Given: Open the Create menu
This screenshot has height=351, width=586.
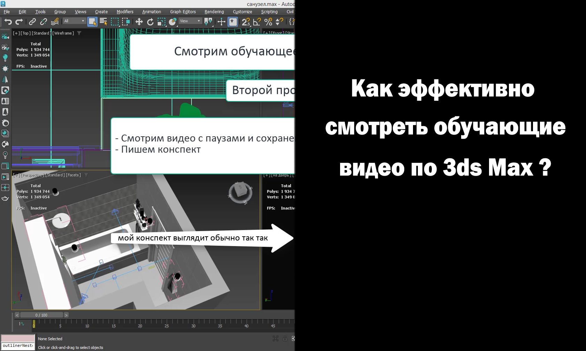Looking at the screenshot, I should coord(102,12).
